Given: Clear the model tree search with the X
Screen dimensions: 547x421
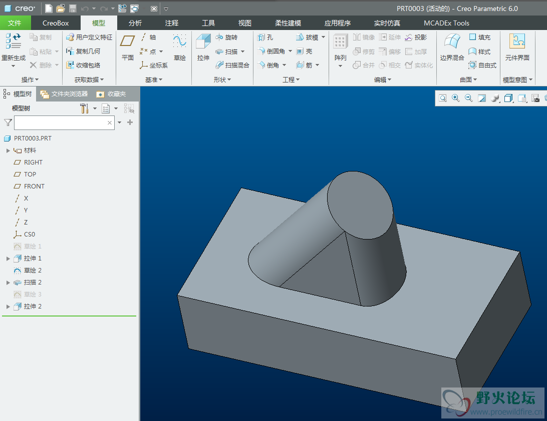Looking at the screenshot, I should (110, 122).
